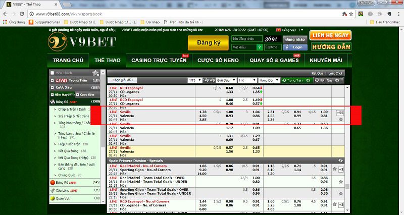Open Chrome's three-dot menu
The height and width of the screenshot is (215, 404).
pos(398,14)
